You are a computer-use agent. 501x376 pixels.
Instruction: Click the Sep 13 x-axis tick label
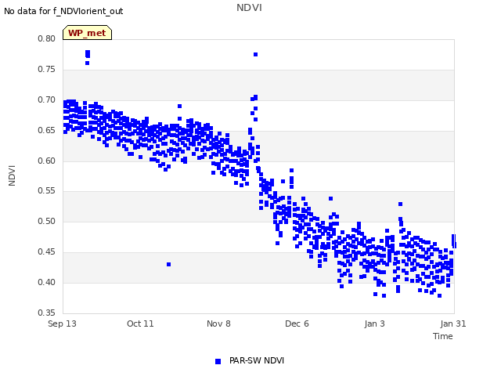point(63,324)
